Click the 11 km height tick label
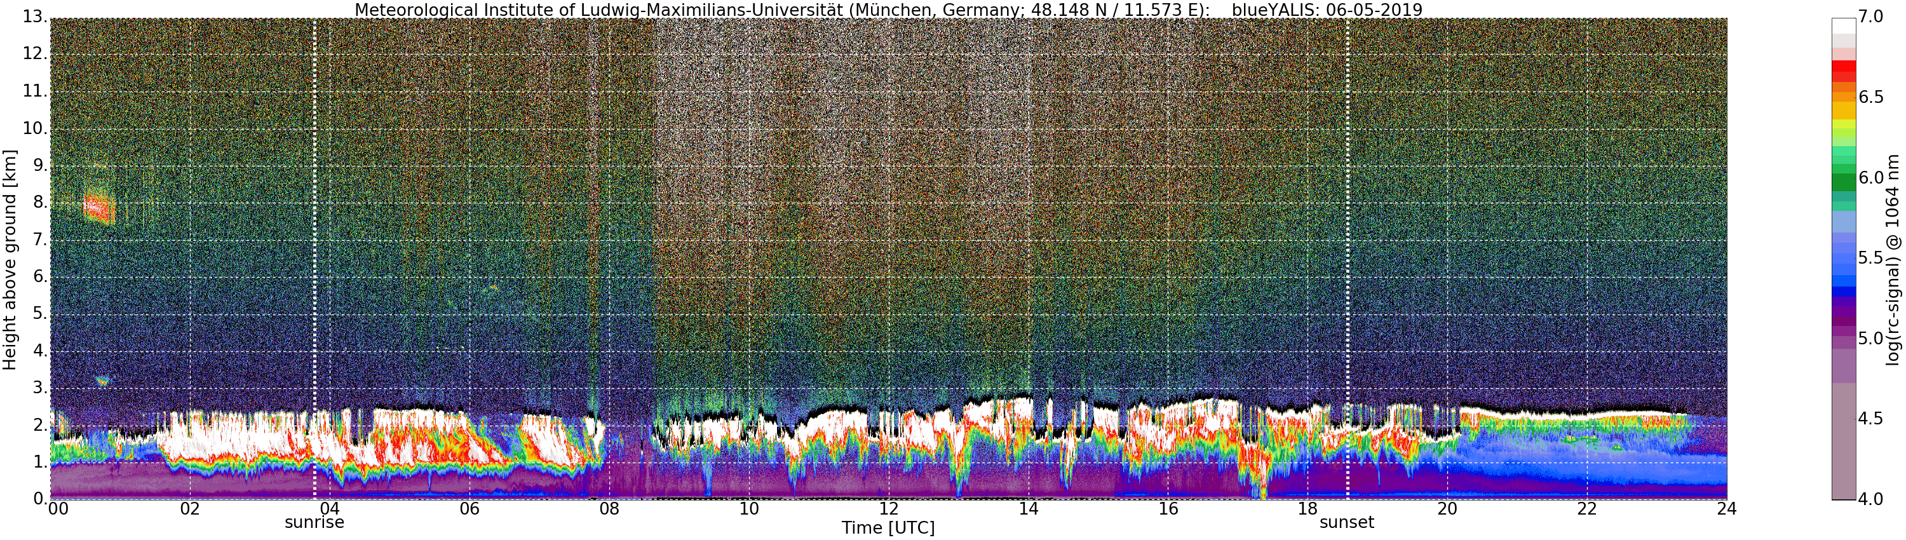 pyautogui.click(x=34, y=91)
